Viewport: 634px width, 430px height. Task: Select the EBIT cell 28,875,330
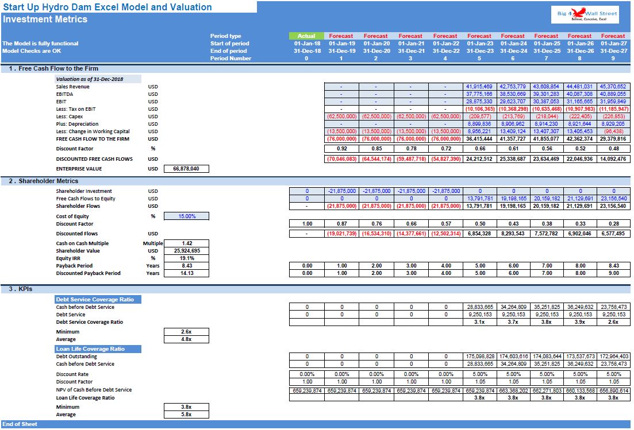[479, 102]
